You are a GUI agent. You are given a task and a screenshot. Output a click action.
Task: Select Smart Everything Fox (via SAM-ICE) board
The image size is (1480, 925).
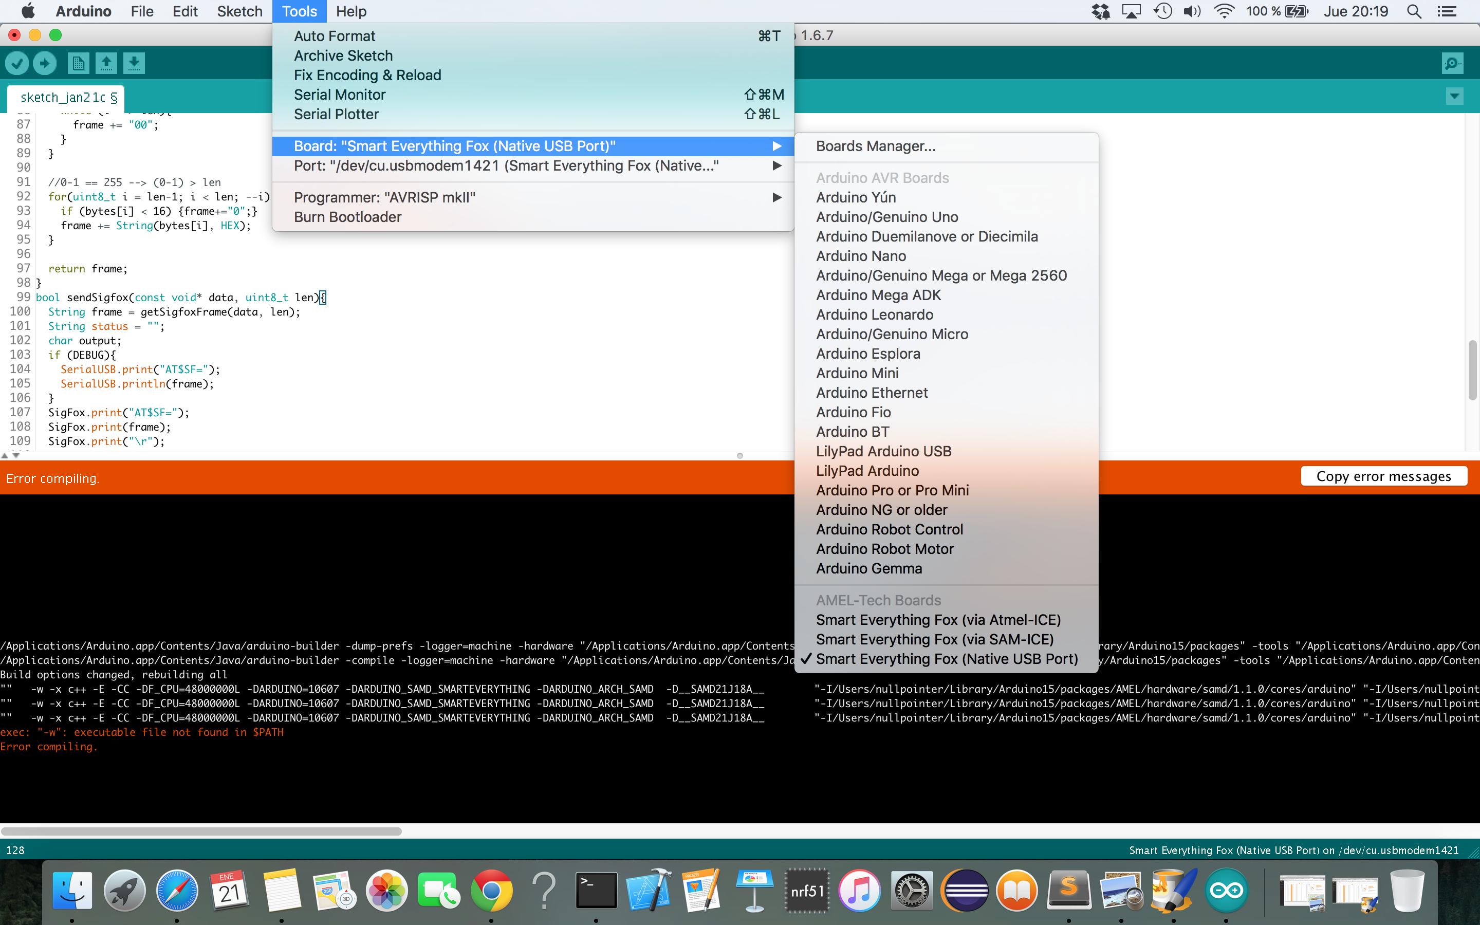(934, 639)
